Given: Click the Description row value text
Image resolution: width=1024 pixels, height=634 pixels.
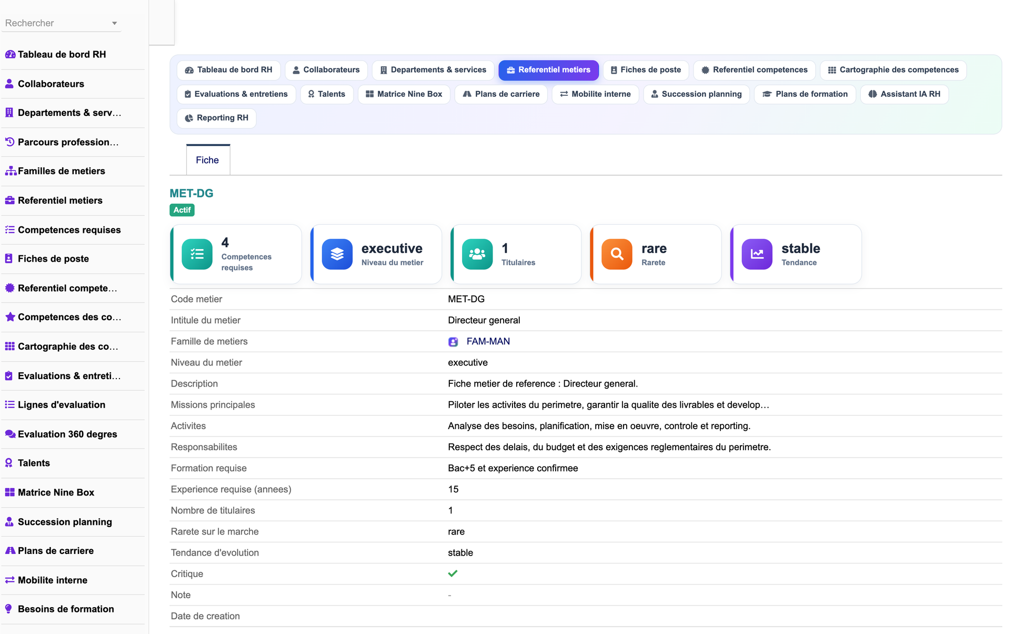Looking at the screenshot, I should pyautogui.click(x=543, y=384).
